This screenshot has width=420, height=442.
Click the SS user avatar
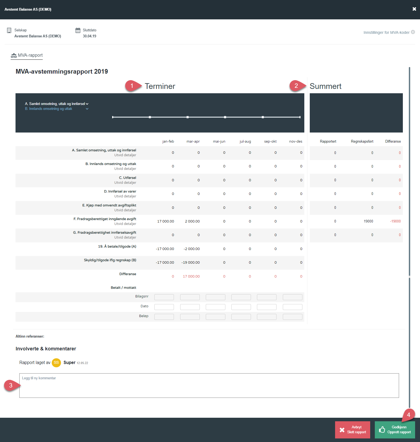coord(56,363)
